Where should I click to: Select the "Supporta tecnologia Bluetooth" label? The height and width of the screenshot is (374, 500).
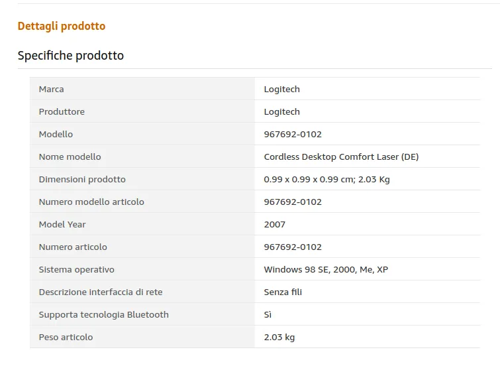pos(104,315)
